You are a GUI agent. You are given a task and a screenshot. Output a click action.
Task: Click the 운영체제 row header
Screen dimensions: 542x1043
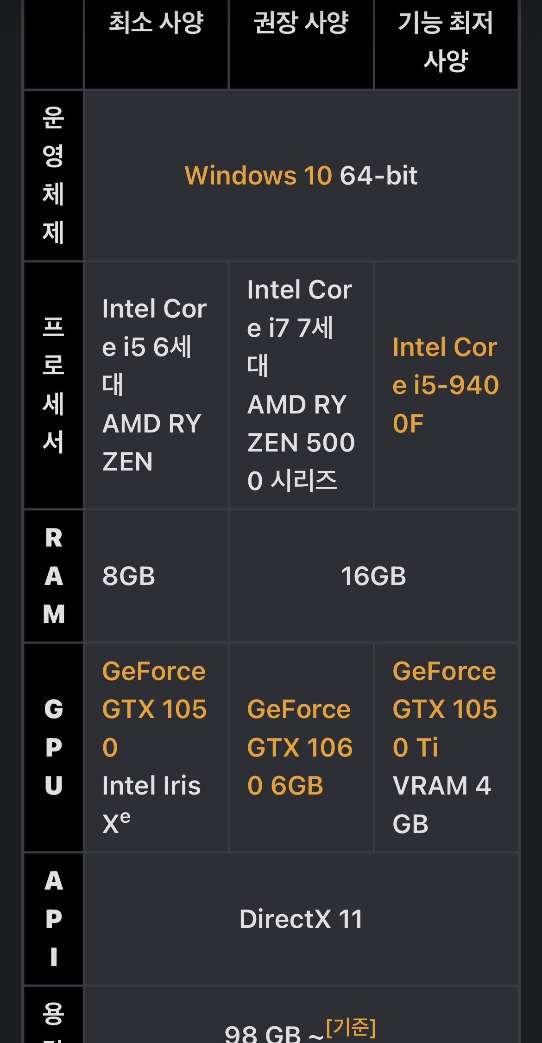point(53,175)
